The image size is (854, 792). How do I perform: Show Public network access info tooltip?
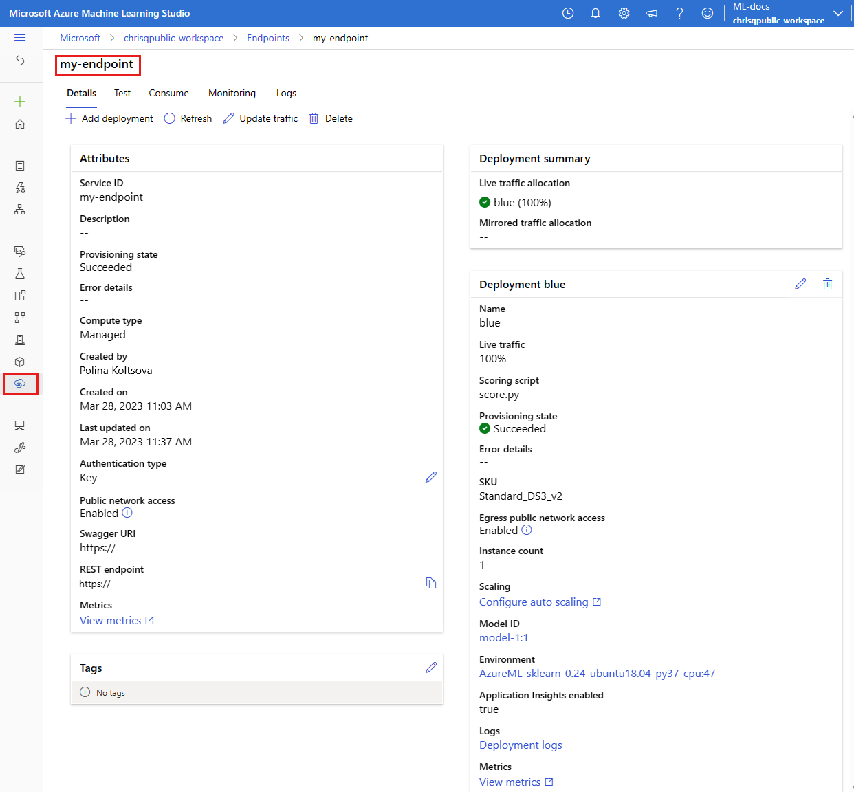pyautogui.click(x=127, y=513)
